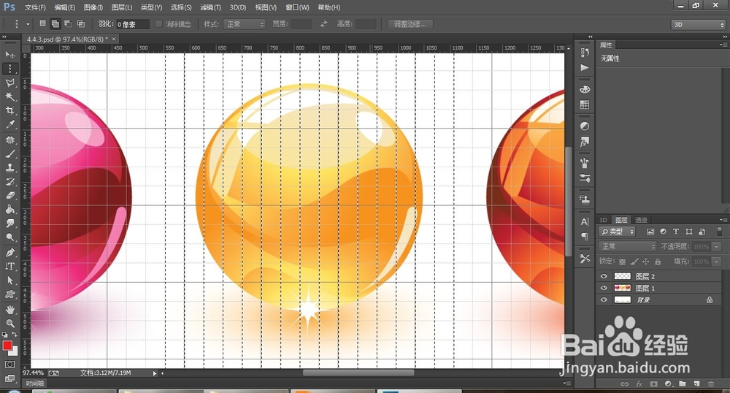The width and height of the screenshot is (730, 393).
Task: Select the Clone Stamp tool
Action: coord(9,167)
